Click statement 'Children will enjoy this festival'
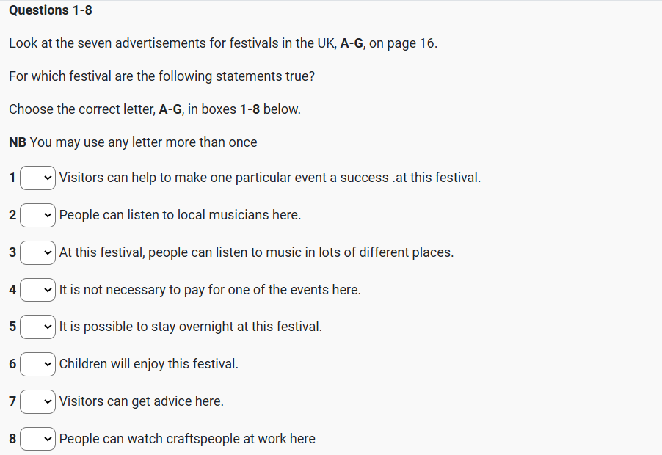Image resolution: width=662 pixels, height=455 pixels. 148,364
